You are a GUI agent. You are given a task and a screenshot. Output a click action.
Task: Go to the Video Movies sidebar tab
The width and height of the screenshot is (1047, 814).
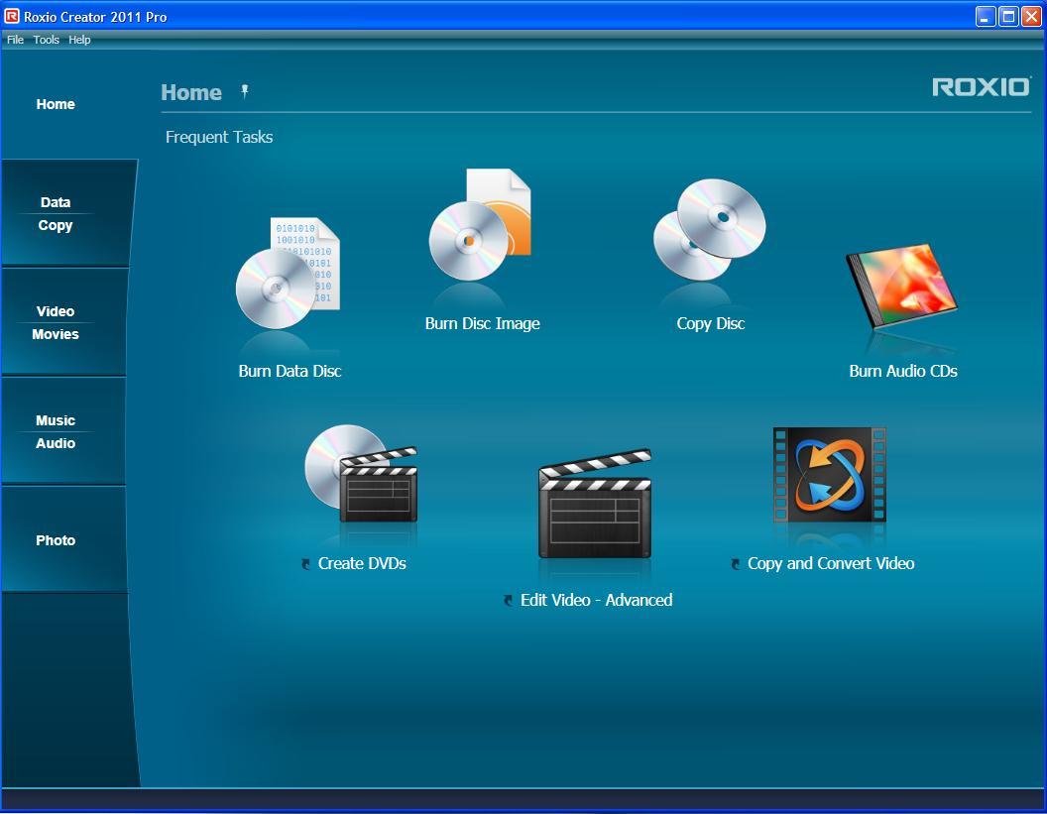tap(56, 322)
